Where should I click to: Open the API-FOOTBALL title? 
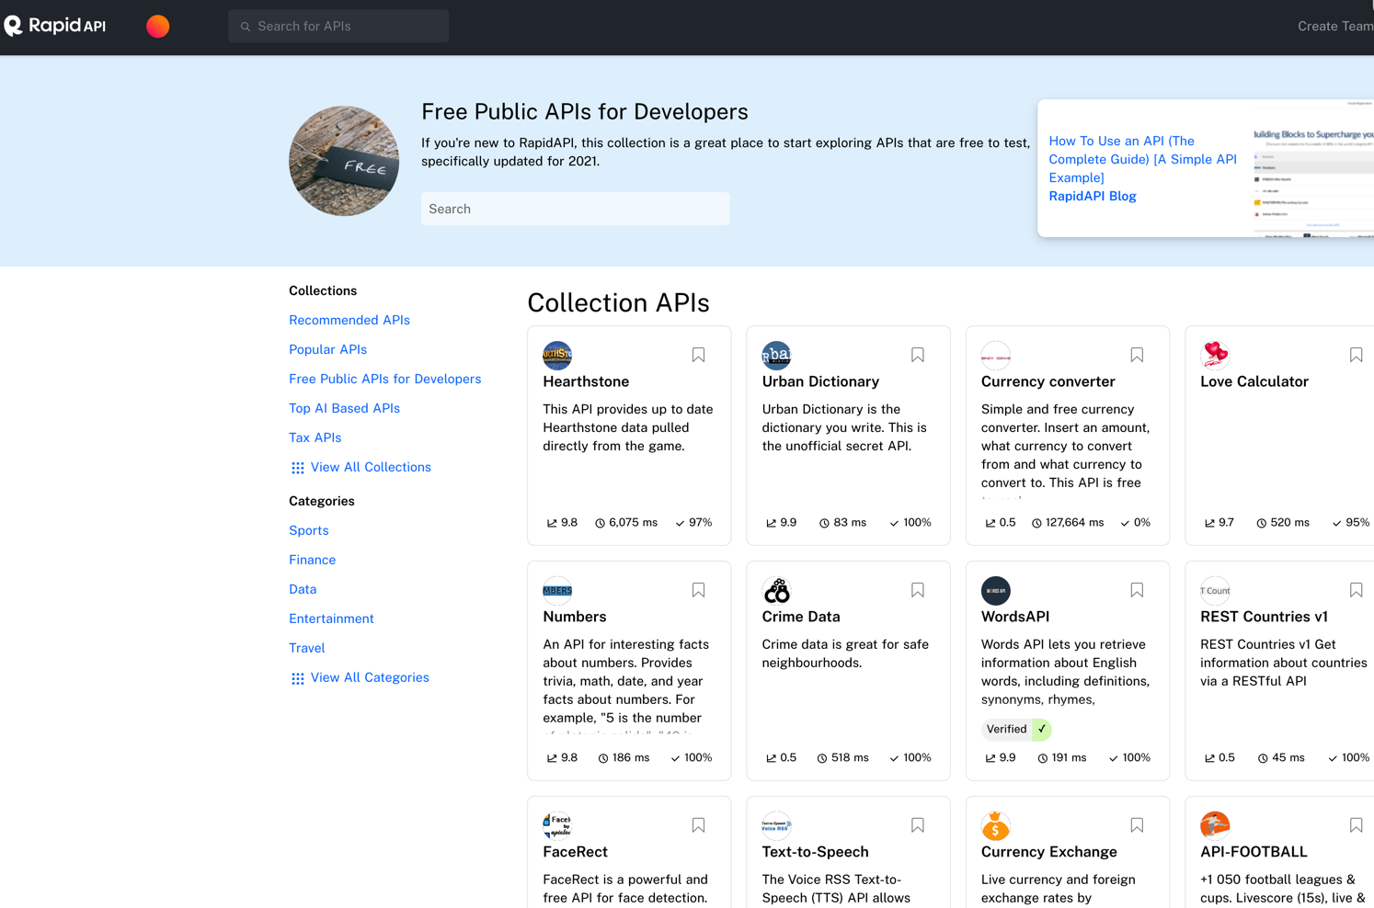point(1254,852)
